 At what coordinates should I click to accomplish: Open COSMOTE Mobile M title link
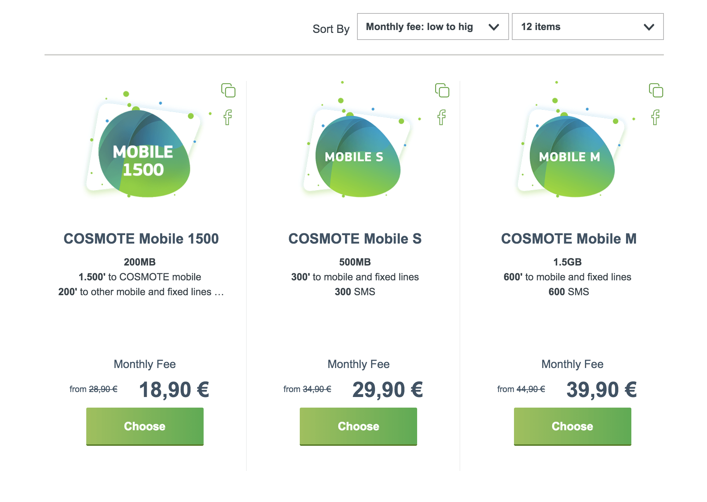click(x=569, y=239)
